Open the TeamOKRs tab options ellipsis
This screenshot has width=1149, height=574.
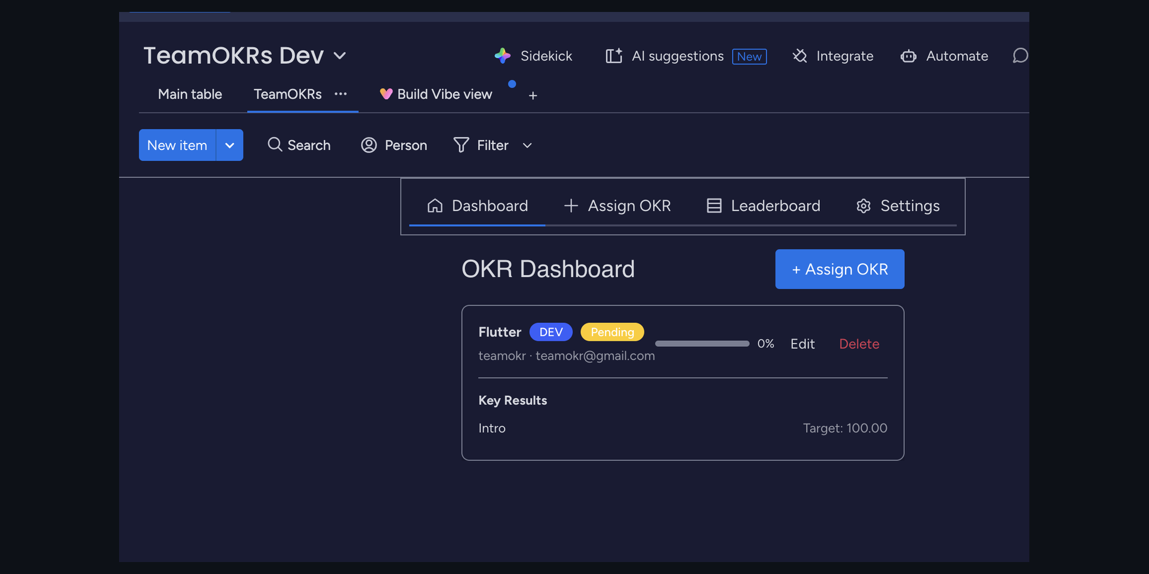pos(341,94)
